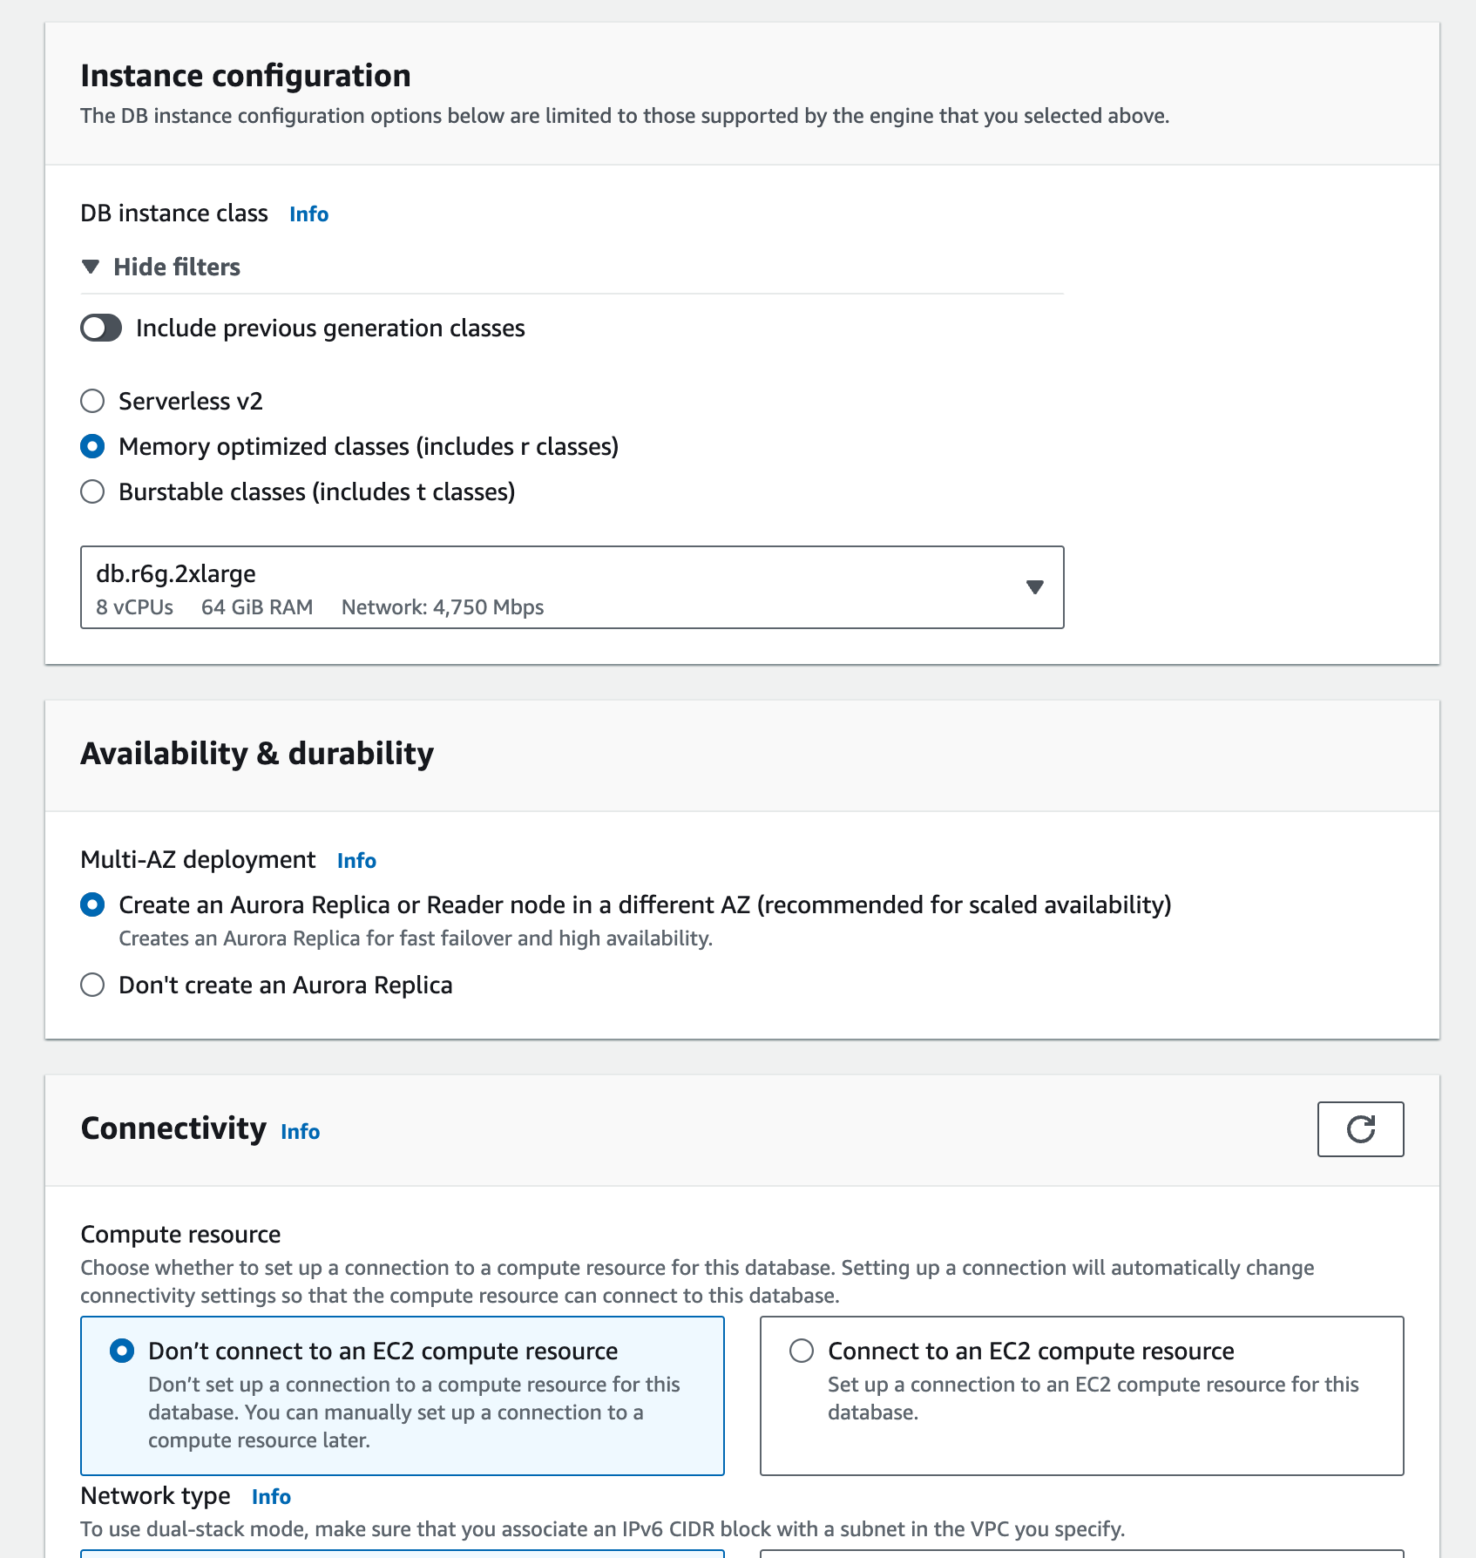Click the Include previous generation classes label
1476x1558 pixels.
pos(330,329)
